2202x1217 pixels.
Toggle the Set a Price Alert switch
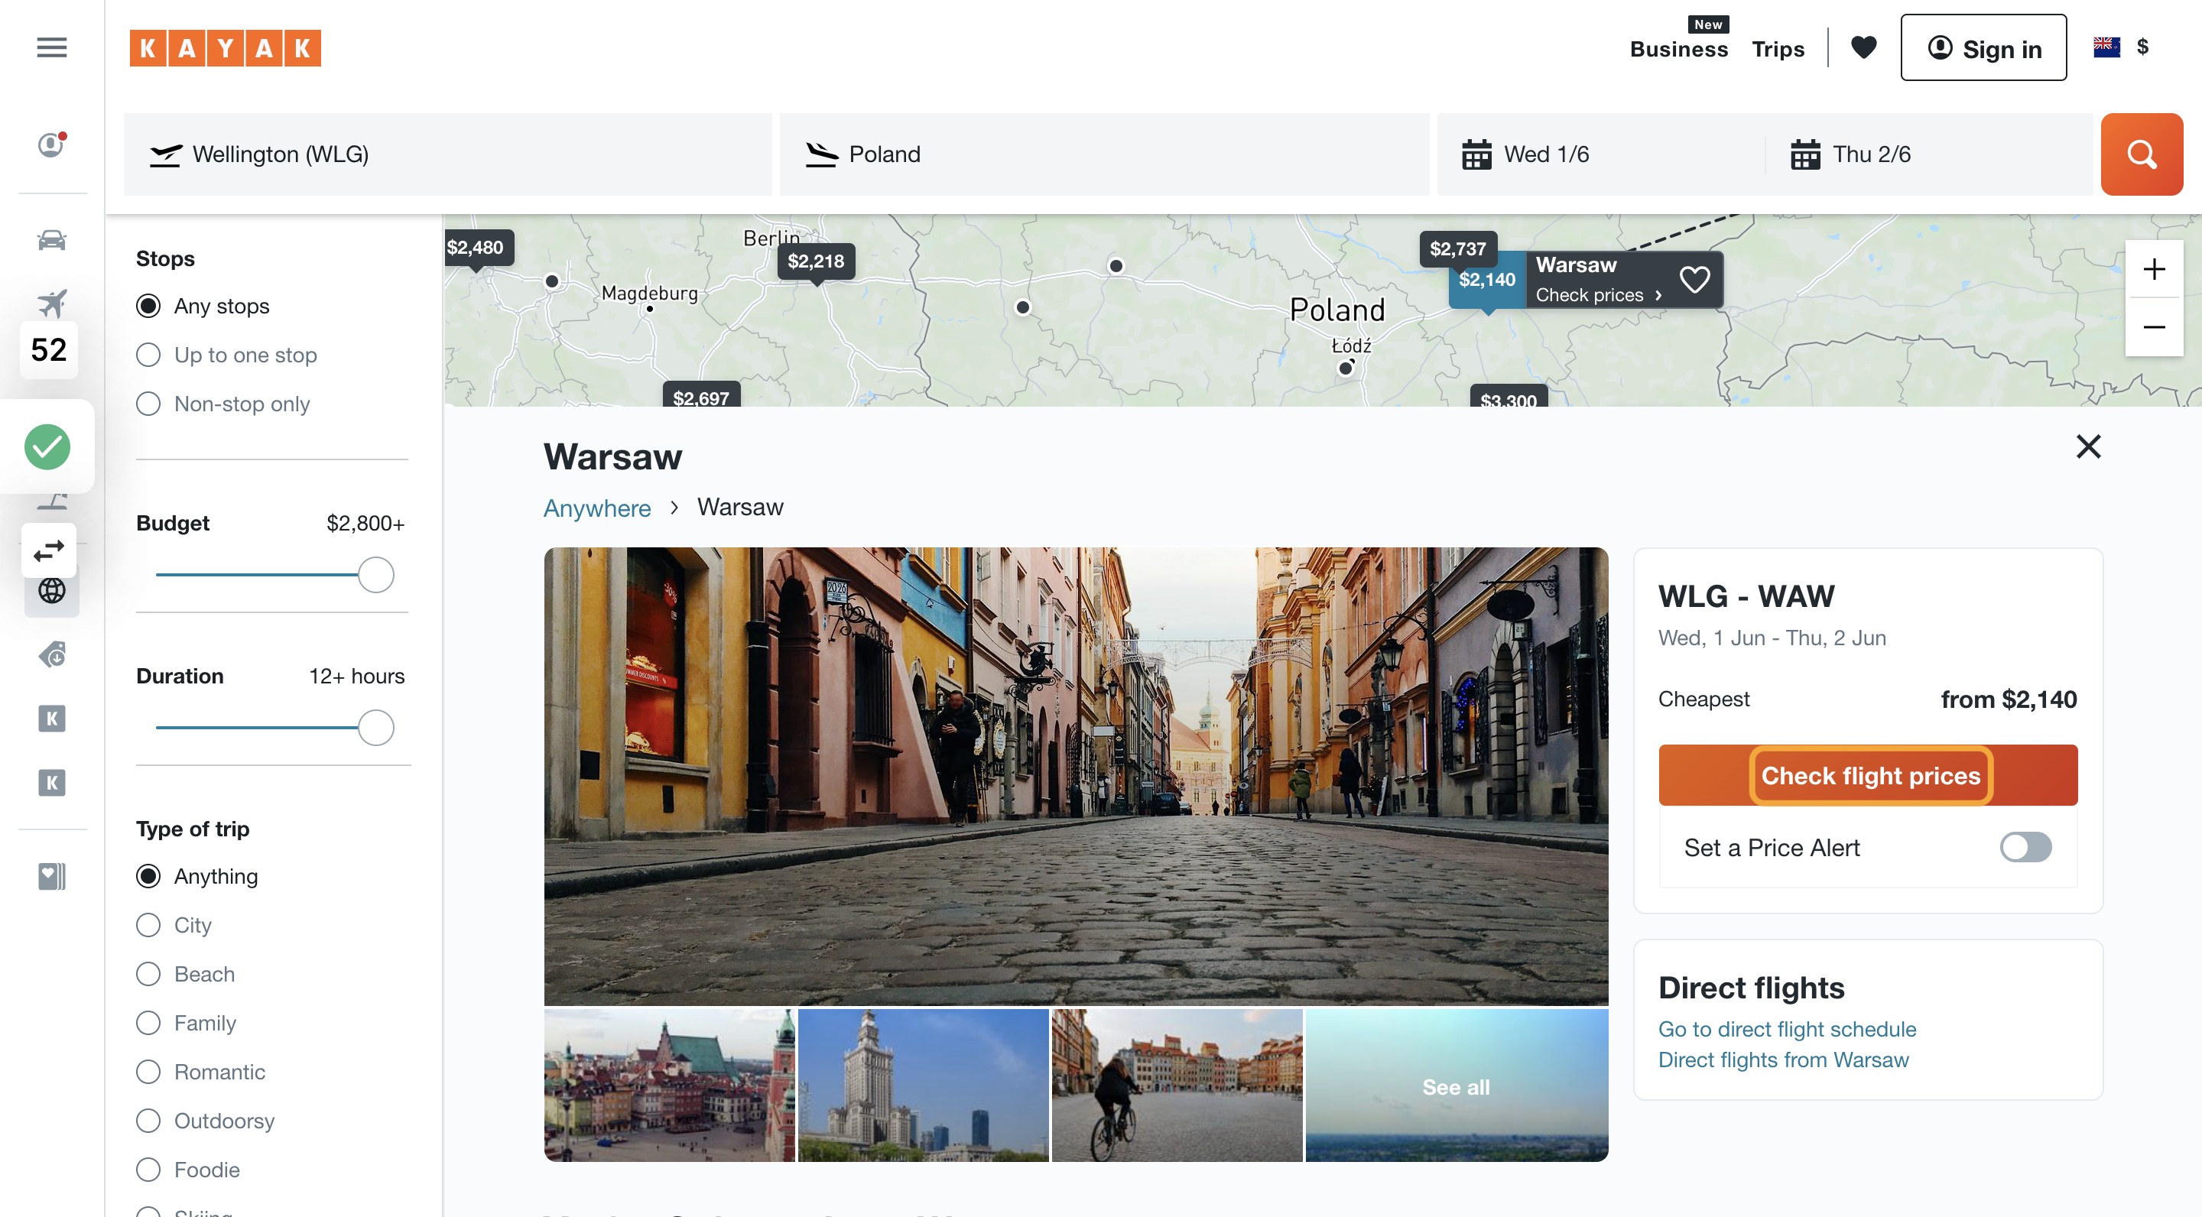pos(2025,847)
